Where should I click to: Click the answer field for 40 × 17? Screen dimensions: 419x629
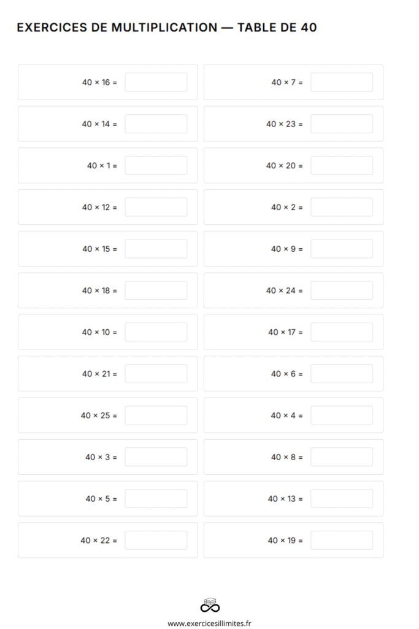[342, 332]
